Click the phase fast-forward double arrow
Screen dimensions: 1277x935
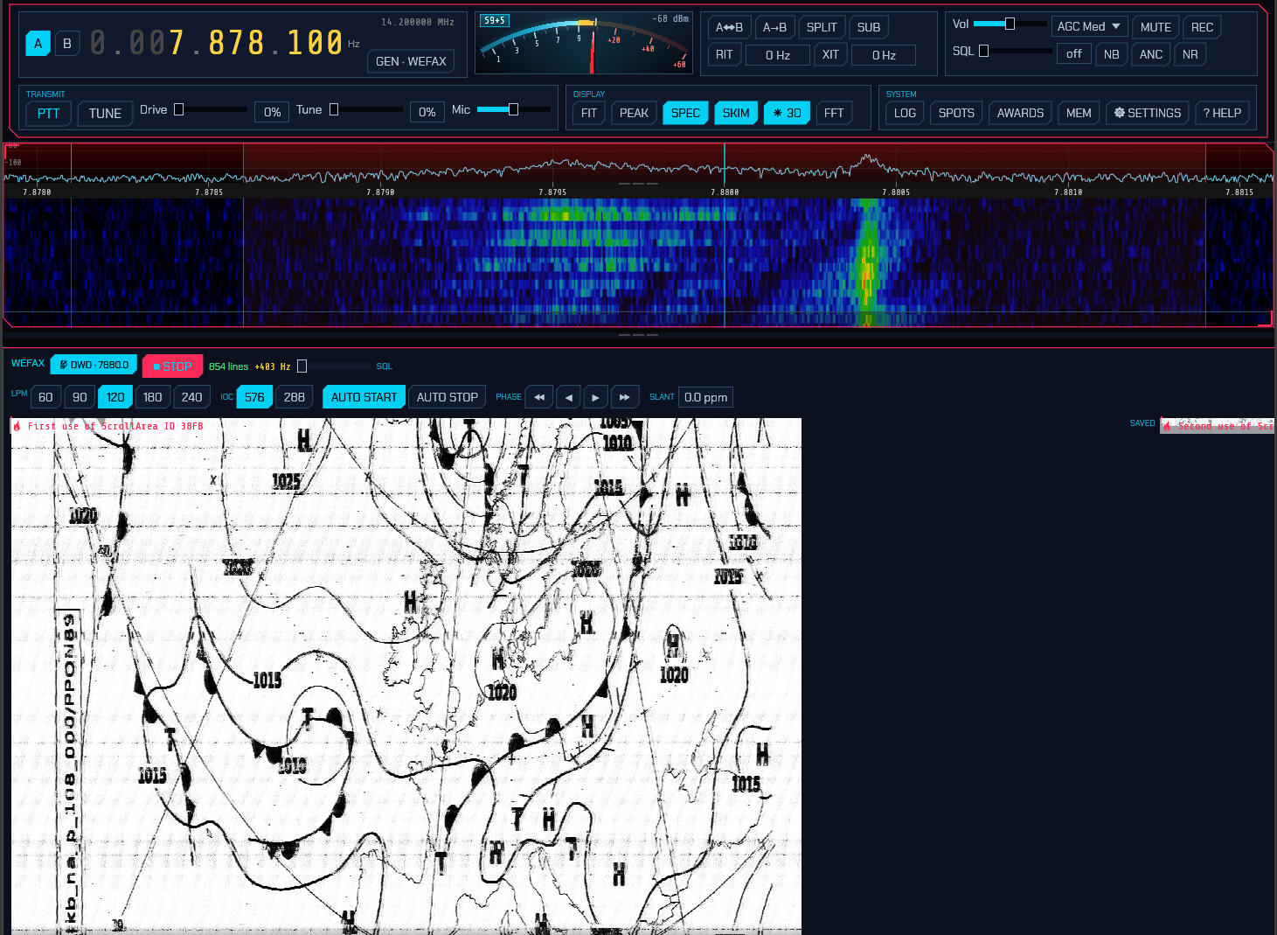624,397
